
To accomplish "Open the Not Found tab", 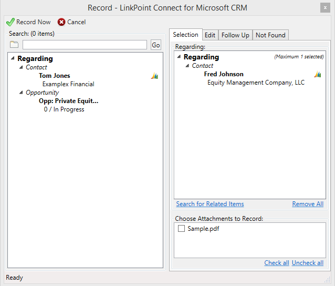I will click(270, 35).
